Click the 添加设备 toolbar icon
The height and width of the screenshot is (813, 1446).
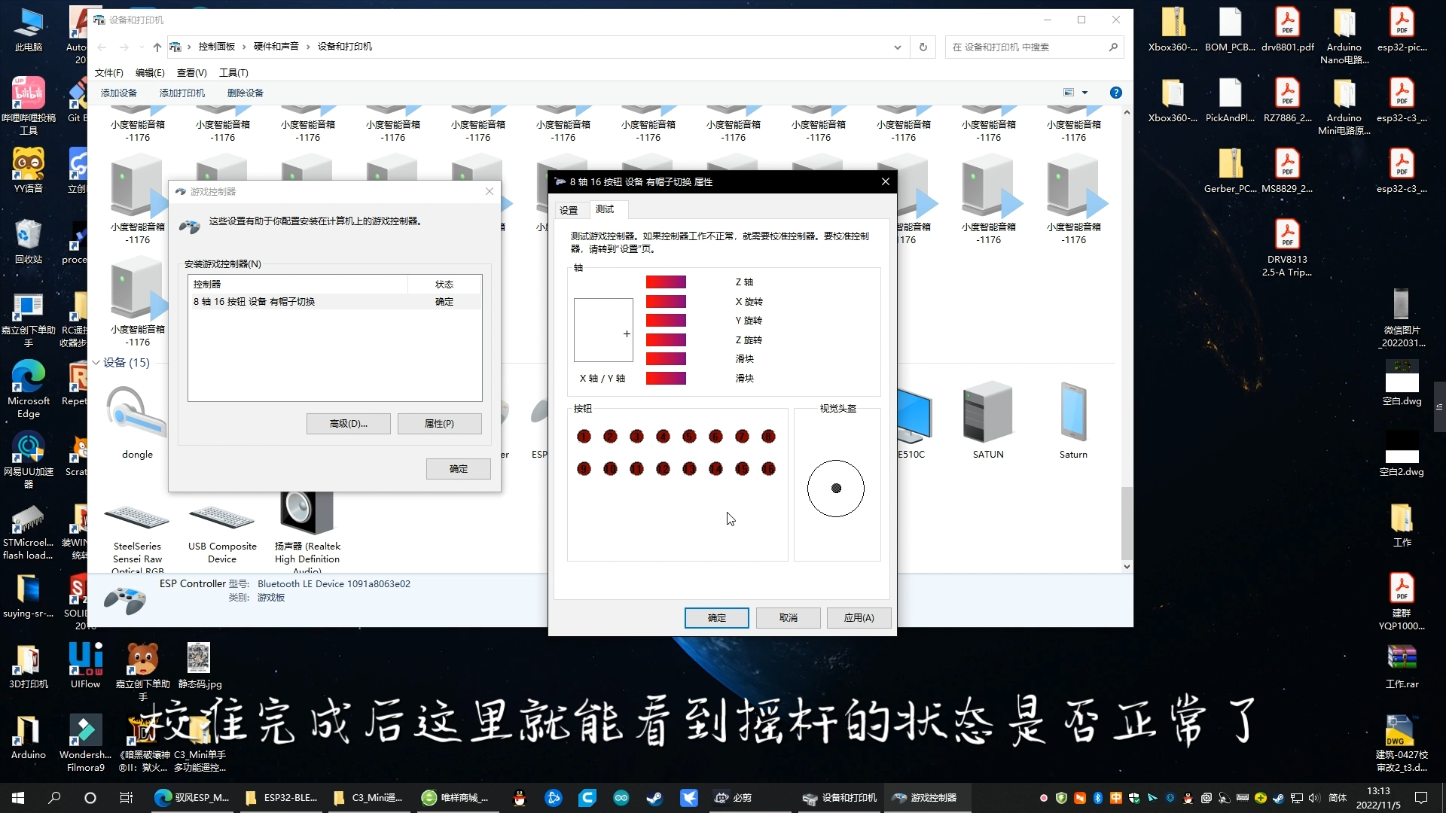[117, 93]
